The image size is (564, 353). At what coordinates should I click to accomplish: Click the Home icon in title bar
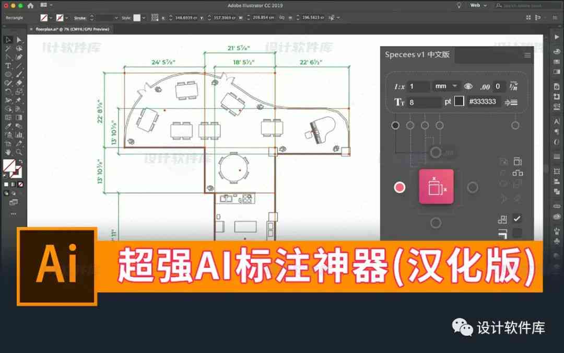pyautogui.click(x=31, y=5)
